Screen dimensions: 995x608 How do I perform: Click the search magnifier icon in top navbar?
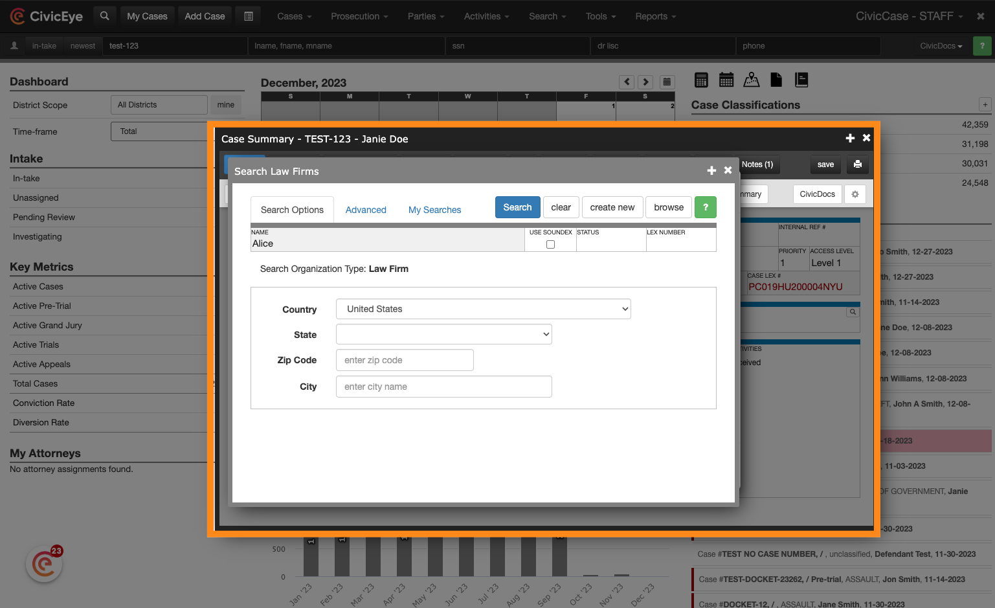click(x=104, y=16)
